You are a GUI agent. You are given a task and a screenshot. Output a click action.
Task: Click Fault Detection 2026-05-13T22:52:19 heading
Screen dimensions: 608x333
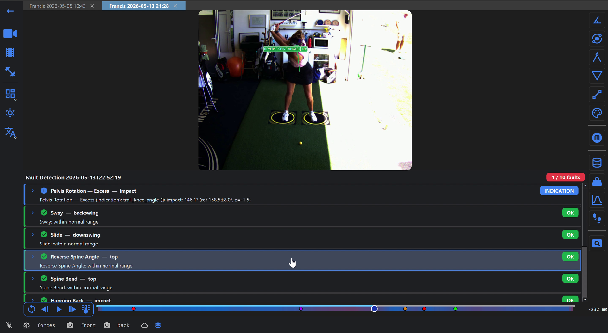(73, 177)
